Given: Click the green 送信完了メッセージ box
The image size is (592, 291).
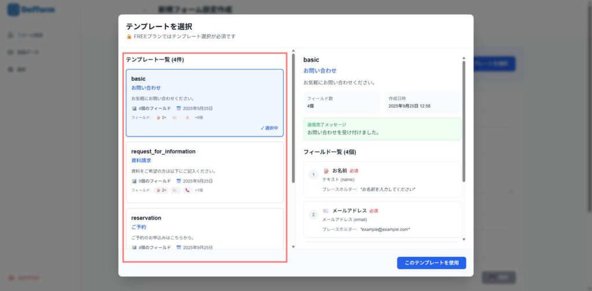Looking at the screenshot, I should (382, 128).
